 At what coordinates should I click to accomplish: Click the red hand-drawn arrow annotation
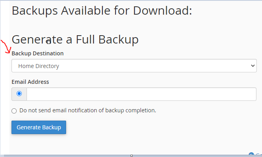point(6,47)
